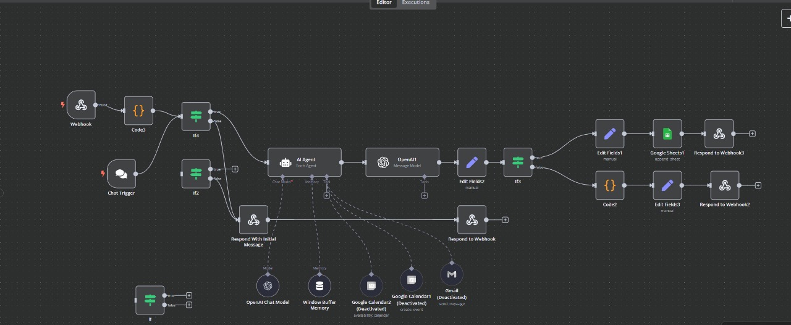
Task: Select Respond to Webhook3 node
Action: (x=719, y=133)
